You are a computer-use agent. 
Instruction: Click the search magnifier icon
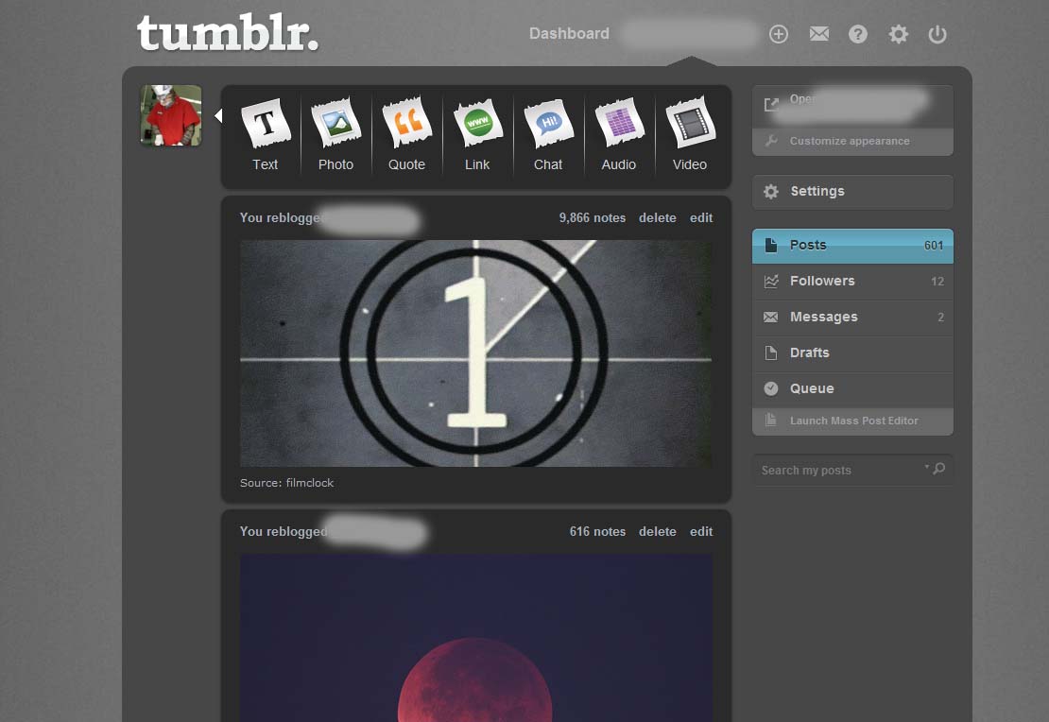pyautogui.click(x=939, y=469)
